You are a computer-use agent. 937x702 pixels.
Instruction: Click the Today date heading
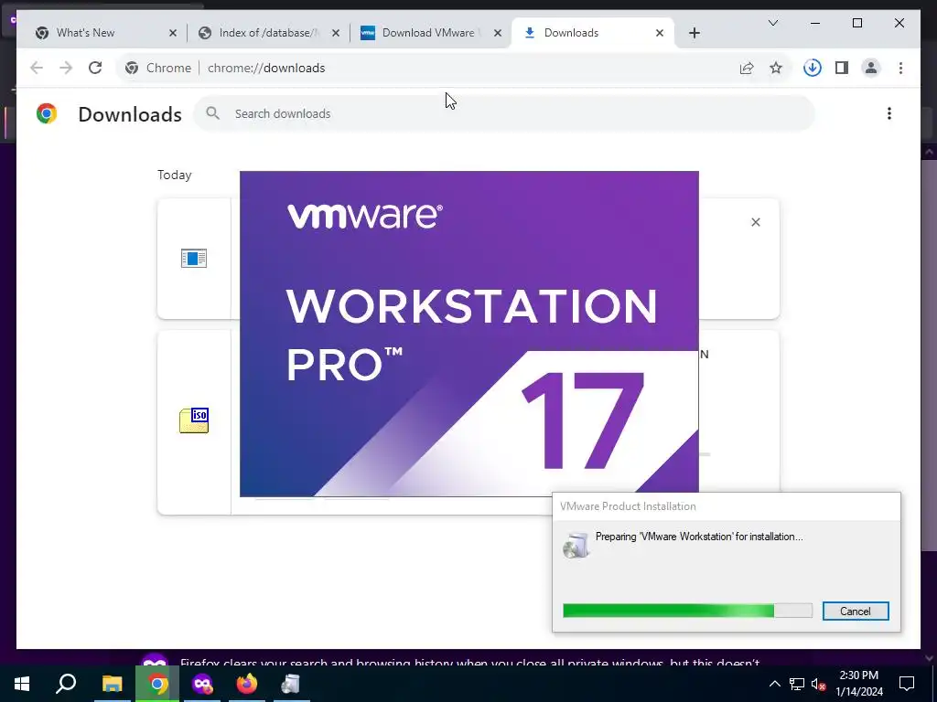pyautogui.click(x=175, y=175)
